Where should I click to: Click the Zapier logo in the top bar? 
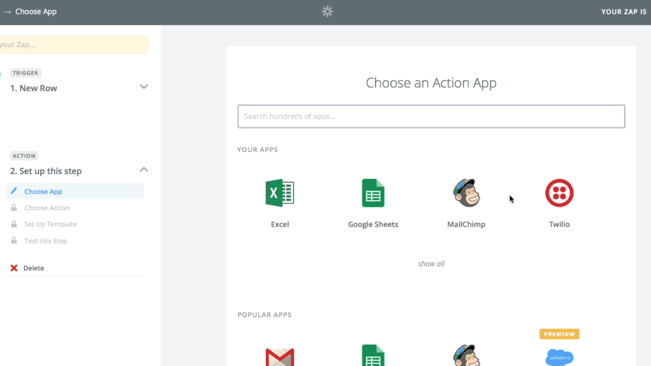coord(327,11)
